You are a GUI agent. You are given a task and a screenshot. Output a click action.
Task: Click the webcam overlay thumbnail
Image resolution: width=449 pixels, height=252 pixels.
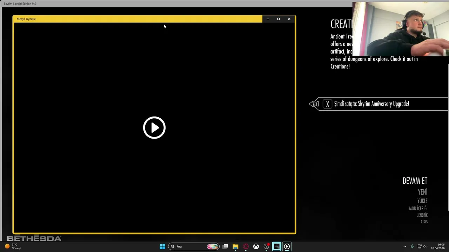pyautogui.click(x=401, y=29)
